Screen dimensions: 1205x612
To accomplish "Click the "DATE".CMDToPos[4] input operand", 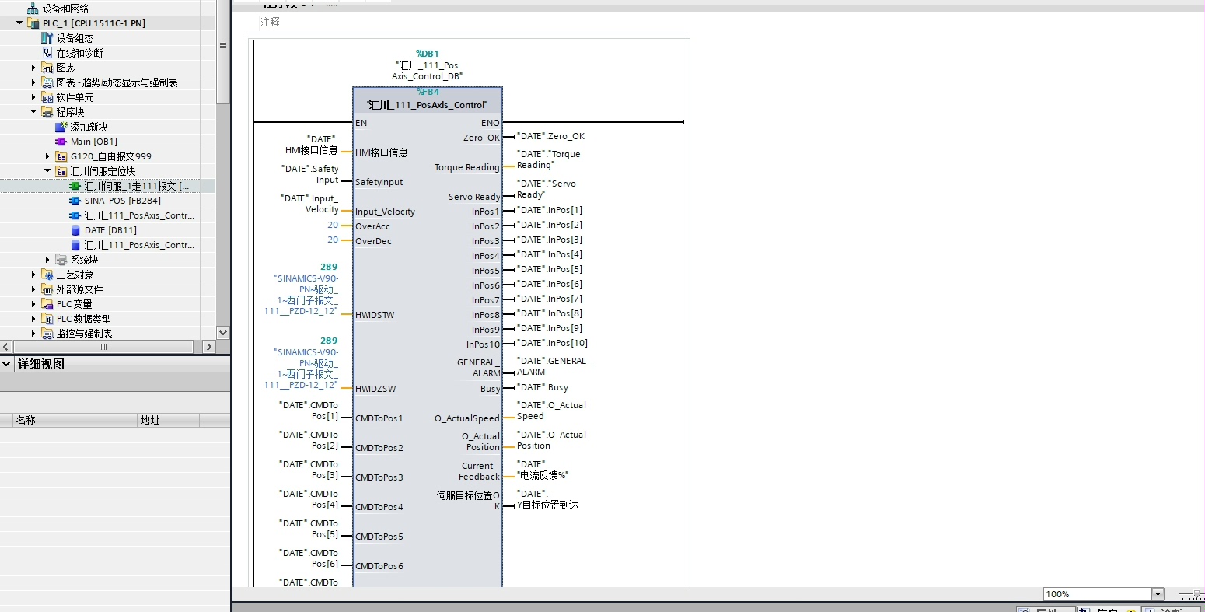I will pos(309,499).
